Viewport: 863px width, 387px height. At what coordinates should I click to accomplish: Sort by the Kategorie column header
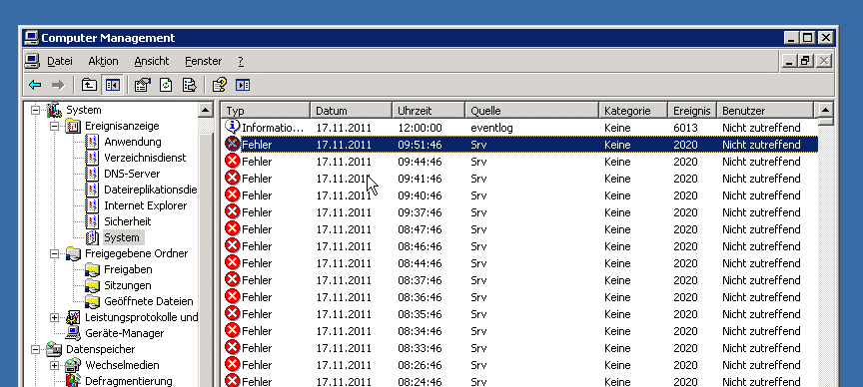633,111
